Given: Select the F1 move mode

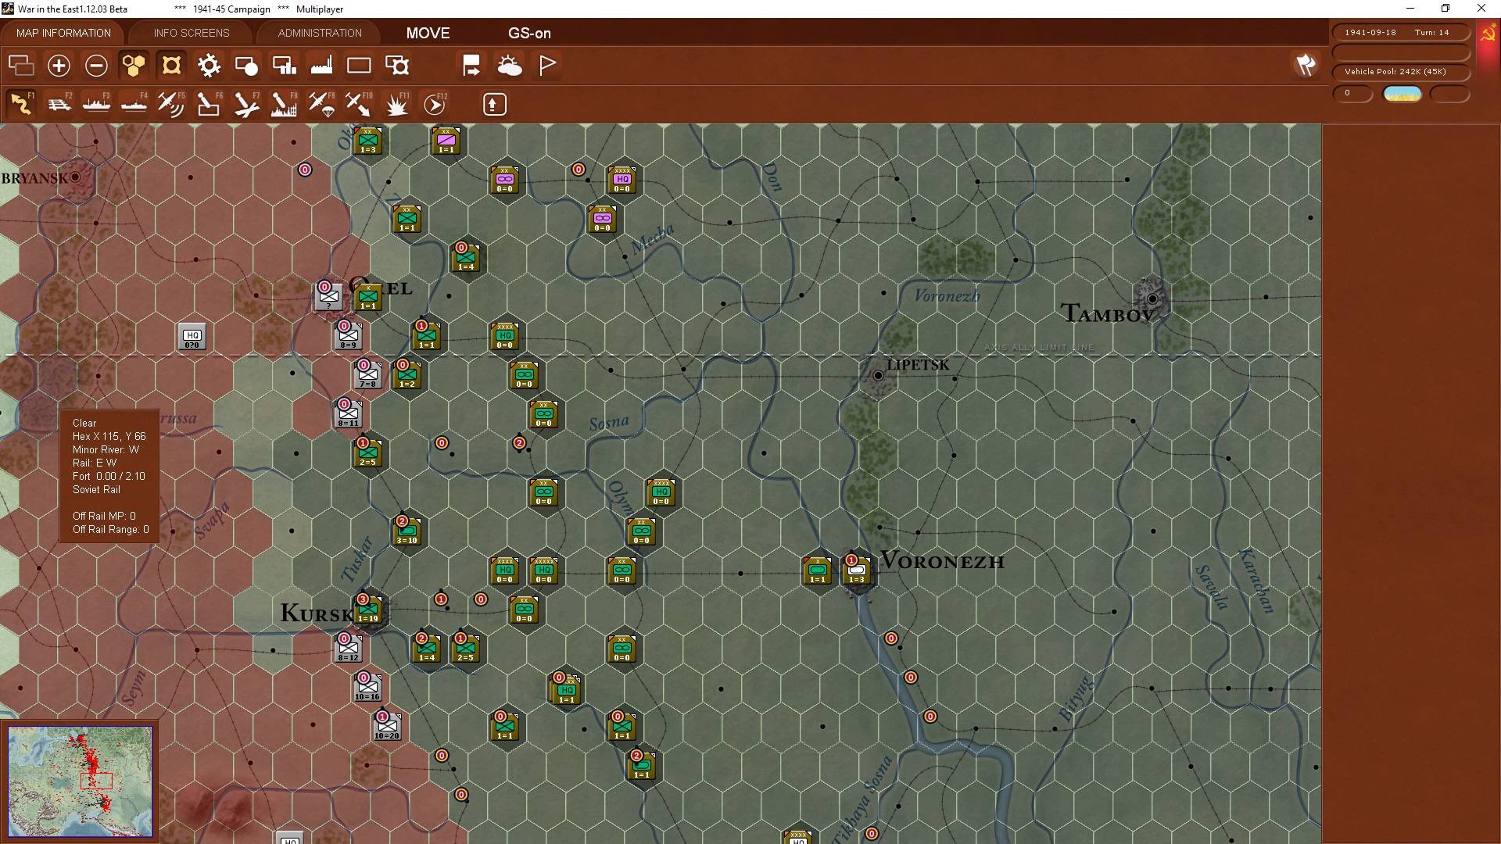Looking at the screenshot, I should (21, 104).
